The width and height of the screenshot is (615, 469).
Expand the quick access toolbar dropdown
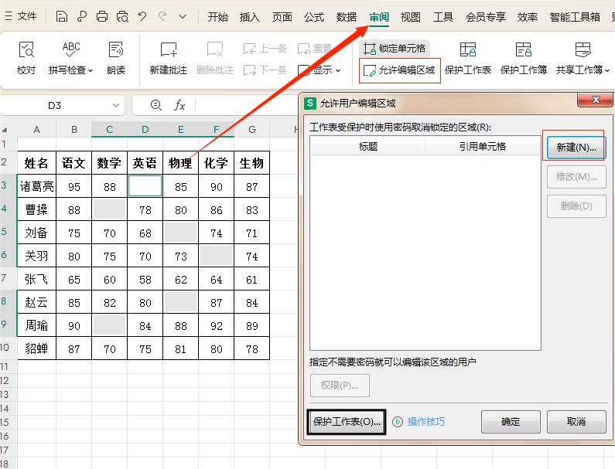183,16
